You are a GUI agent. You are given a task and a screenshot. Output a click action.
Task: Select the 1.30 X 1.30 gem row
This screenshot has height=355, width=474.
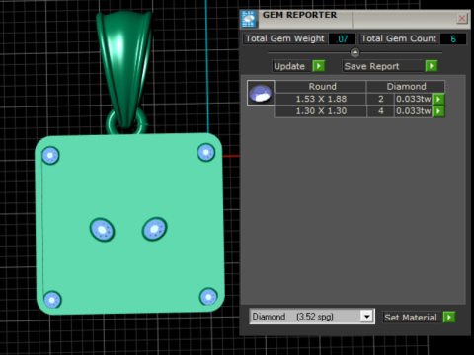point(359,111)
